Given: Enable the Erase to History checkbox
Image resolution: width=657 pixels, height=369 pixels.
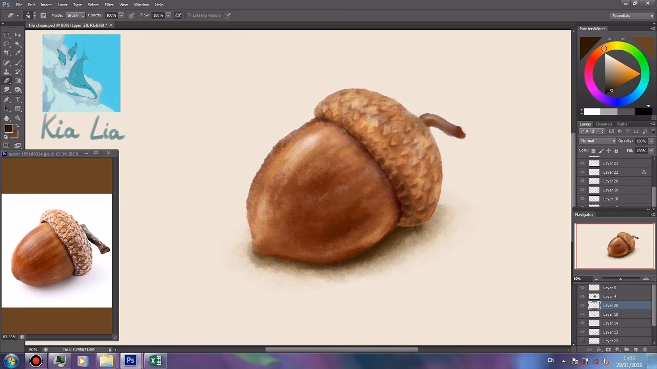Looking at the screenshot, I should (x=189, y=15).
